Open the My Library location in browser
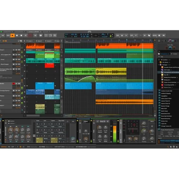The image size is (179, 179). 165,62
